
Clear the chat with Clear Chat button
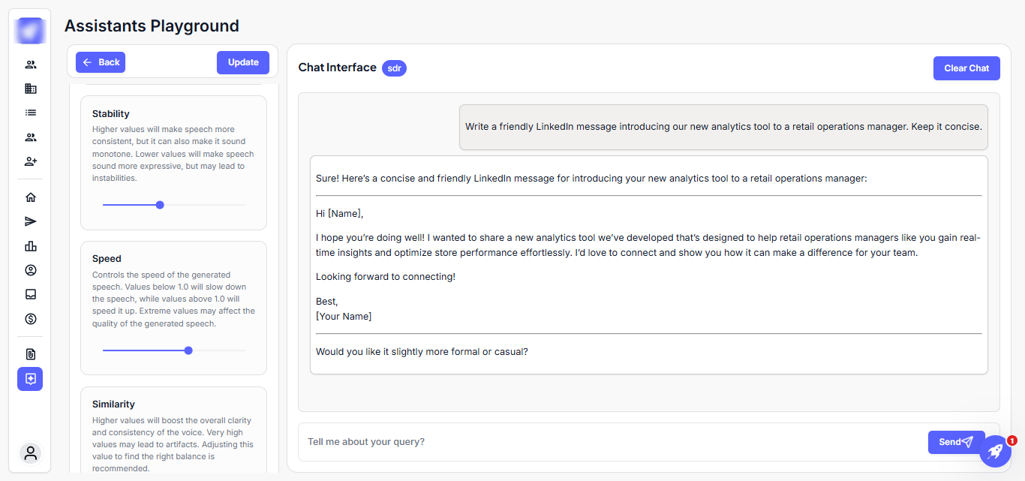coord(966,68)
